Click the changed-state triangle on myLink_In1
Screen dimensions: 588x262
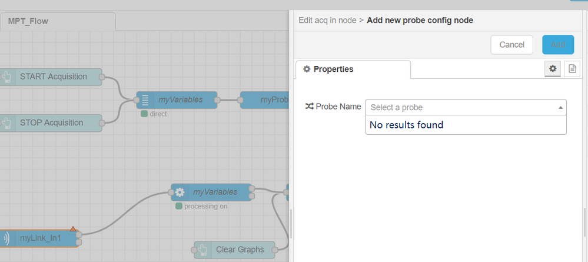tap(73, 228)
